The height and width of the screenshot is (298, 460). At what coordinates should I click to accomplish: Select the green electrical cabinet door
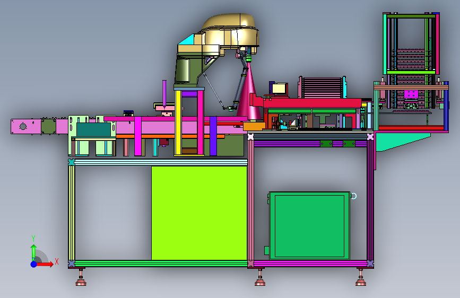(x=309, y=225)
